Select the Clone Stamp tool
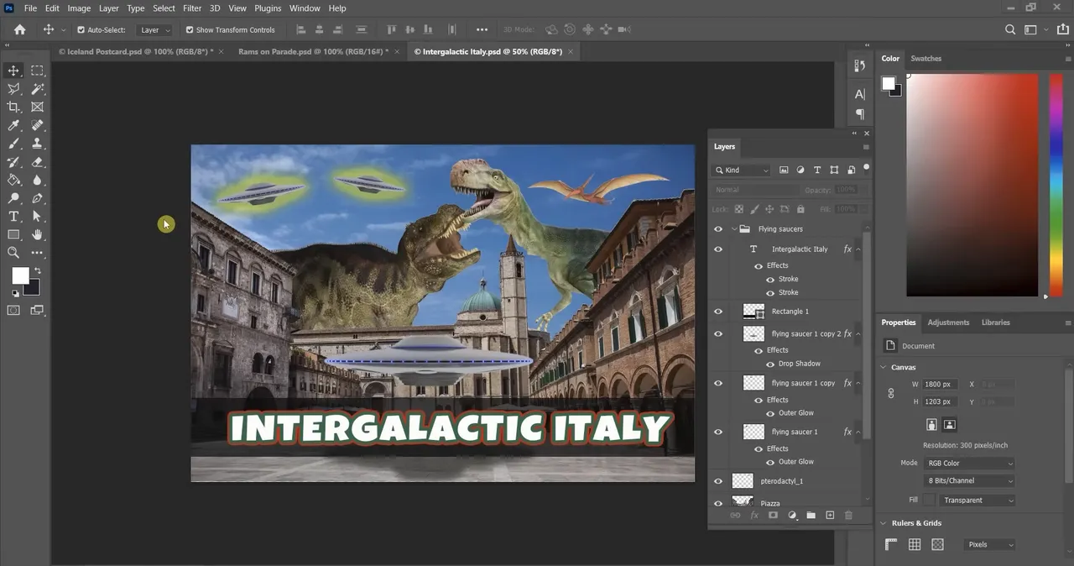Screen dimensions: 1074x566 click(38, 144)
